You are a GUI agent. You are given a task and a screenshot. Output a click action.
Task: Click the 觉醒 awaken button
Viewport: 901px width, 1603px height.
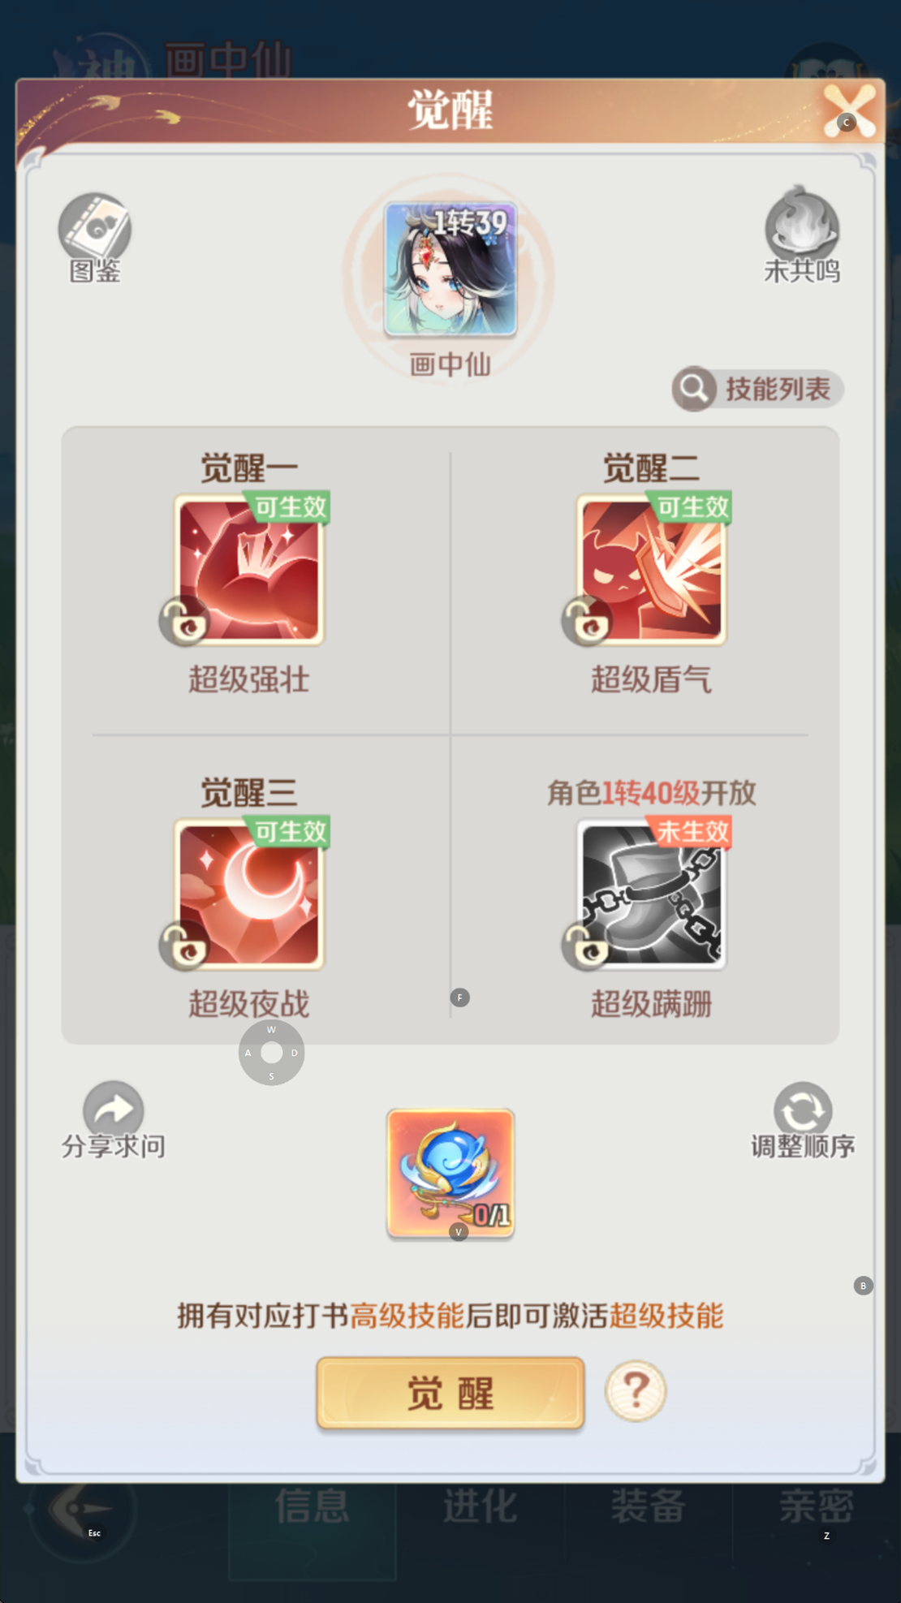point(450,1393)
